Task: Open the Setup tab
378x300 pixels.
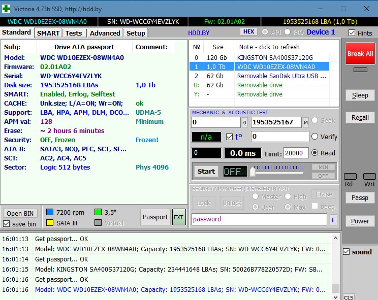Action: coord(136,33)
